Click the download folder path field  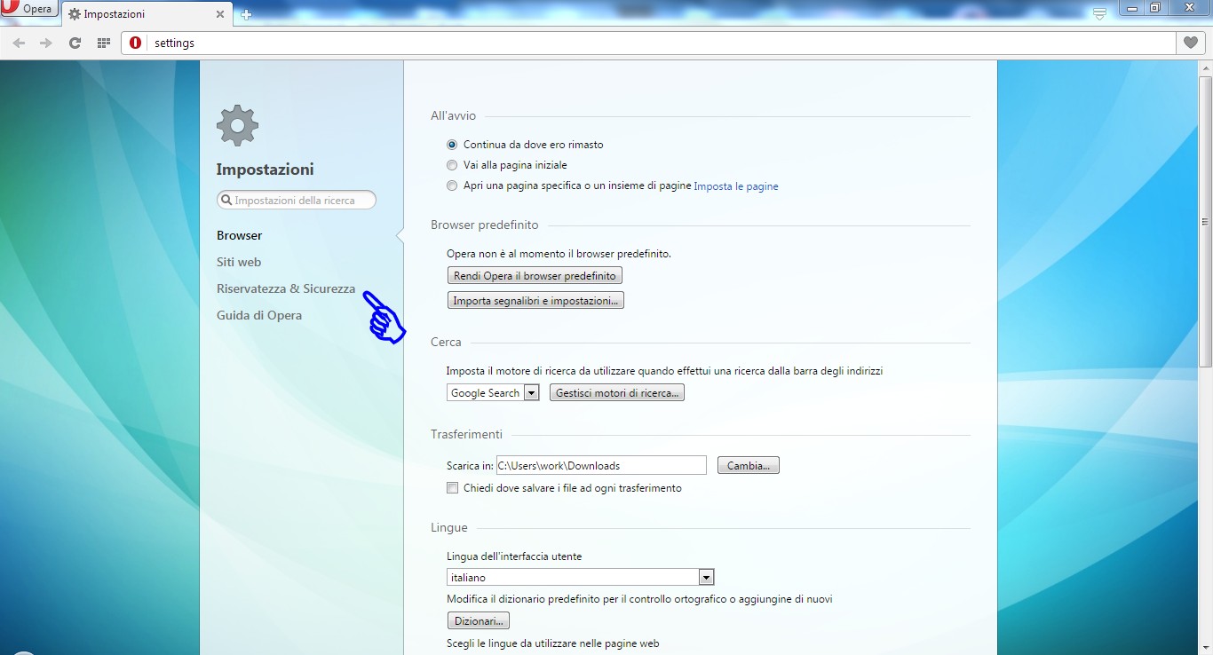click(601, 465)
